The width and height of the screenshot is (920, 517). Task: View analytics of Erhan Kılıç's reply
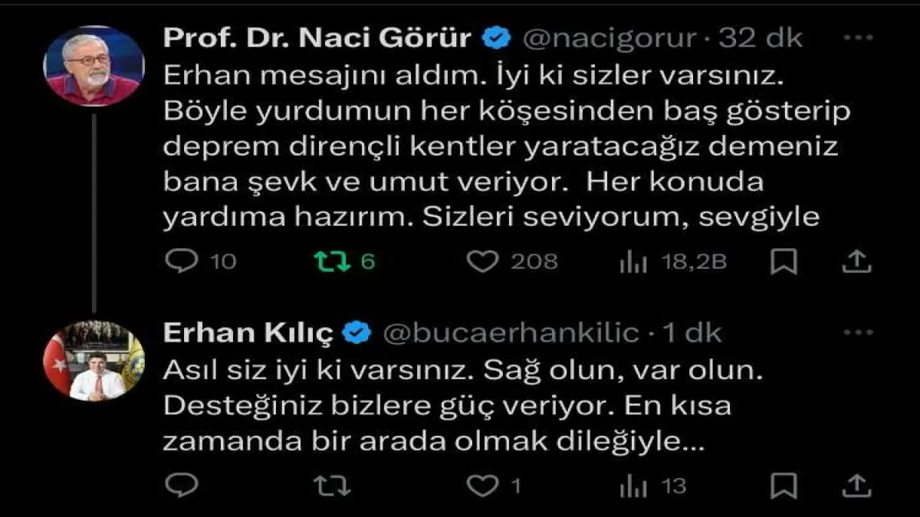coord(633,486)
